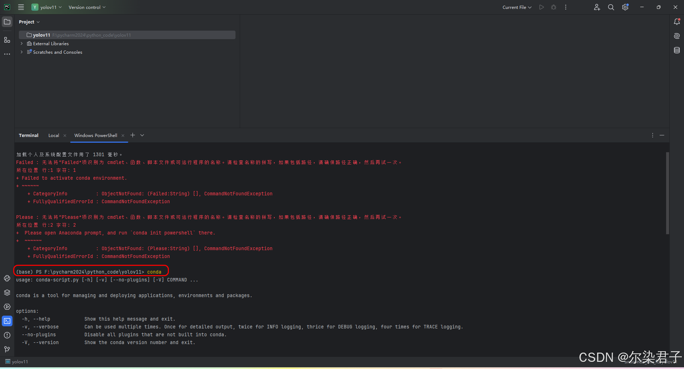Screen dimensions: 684x369
Task: Add a new terminal tab
Action: (133, 135)
